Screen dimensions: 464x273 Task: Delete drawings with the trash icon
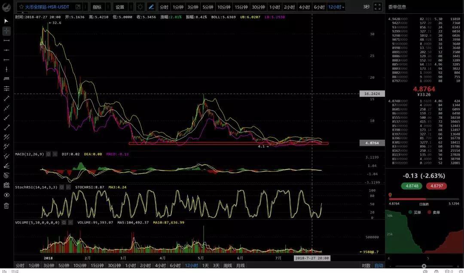point(6,206)
